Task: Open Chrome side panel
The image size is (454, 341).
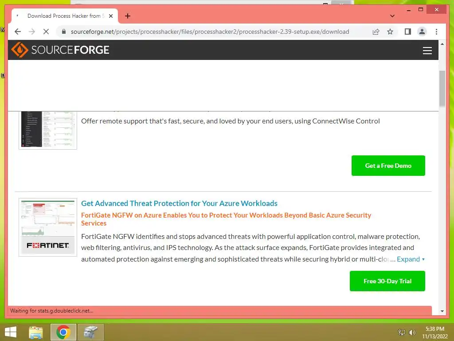Action: [x=408, y=32]
